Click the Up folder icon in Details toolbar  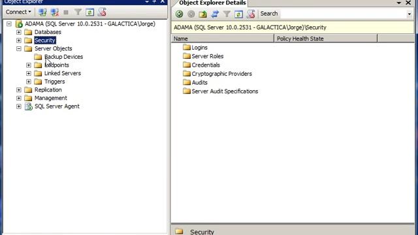pyautogui.click(x=203, y=14)
